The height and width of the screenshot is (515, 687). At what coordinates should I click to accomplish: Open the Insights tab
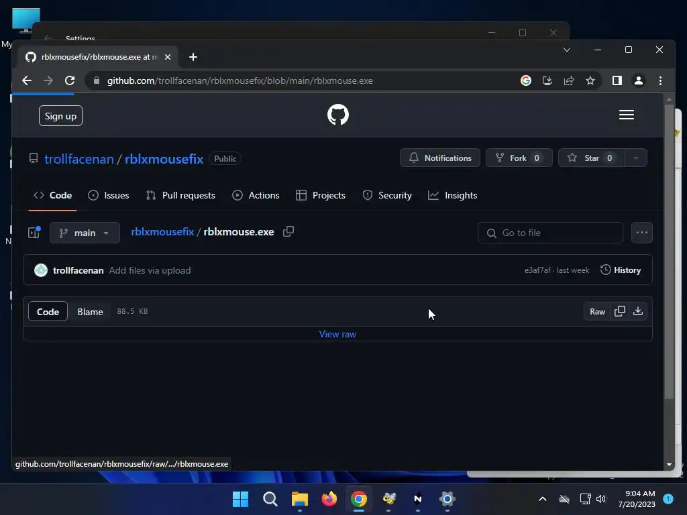coord(453,195)
